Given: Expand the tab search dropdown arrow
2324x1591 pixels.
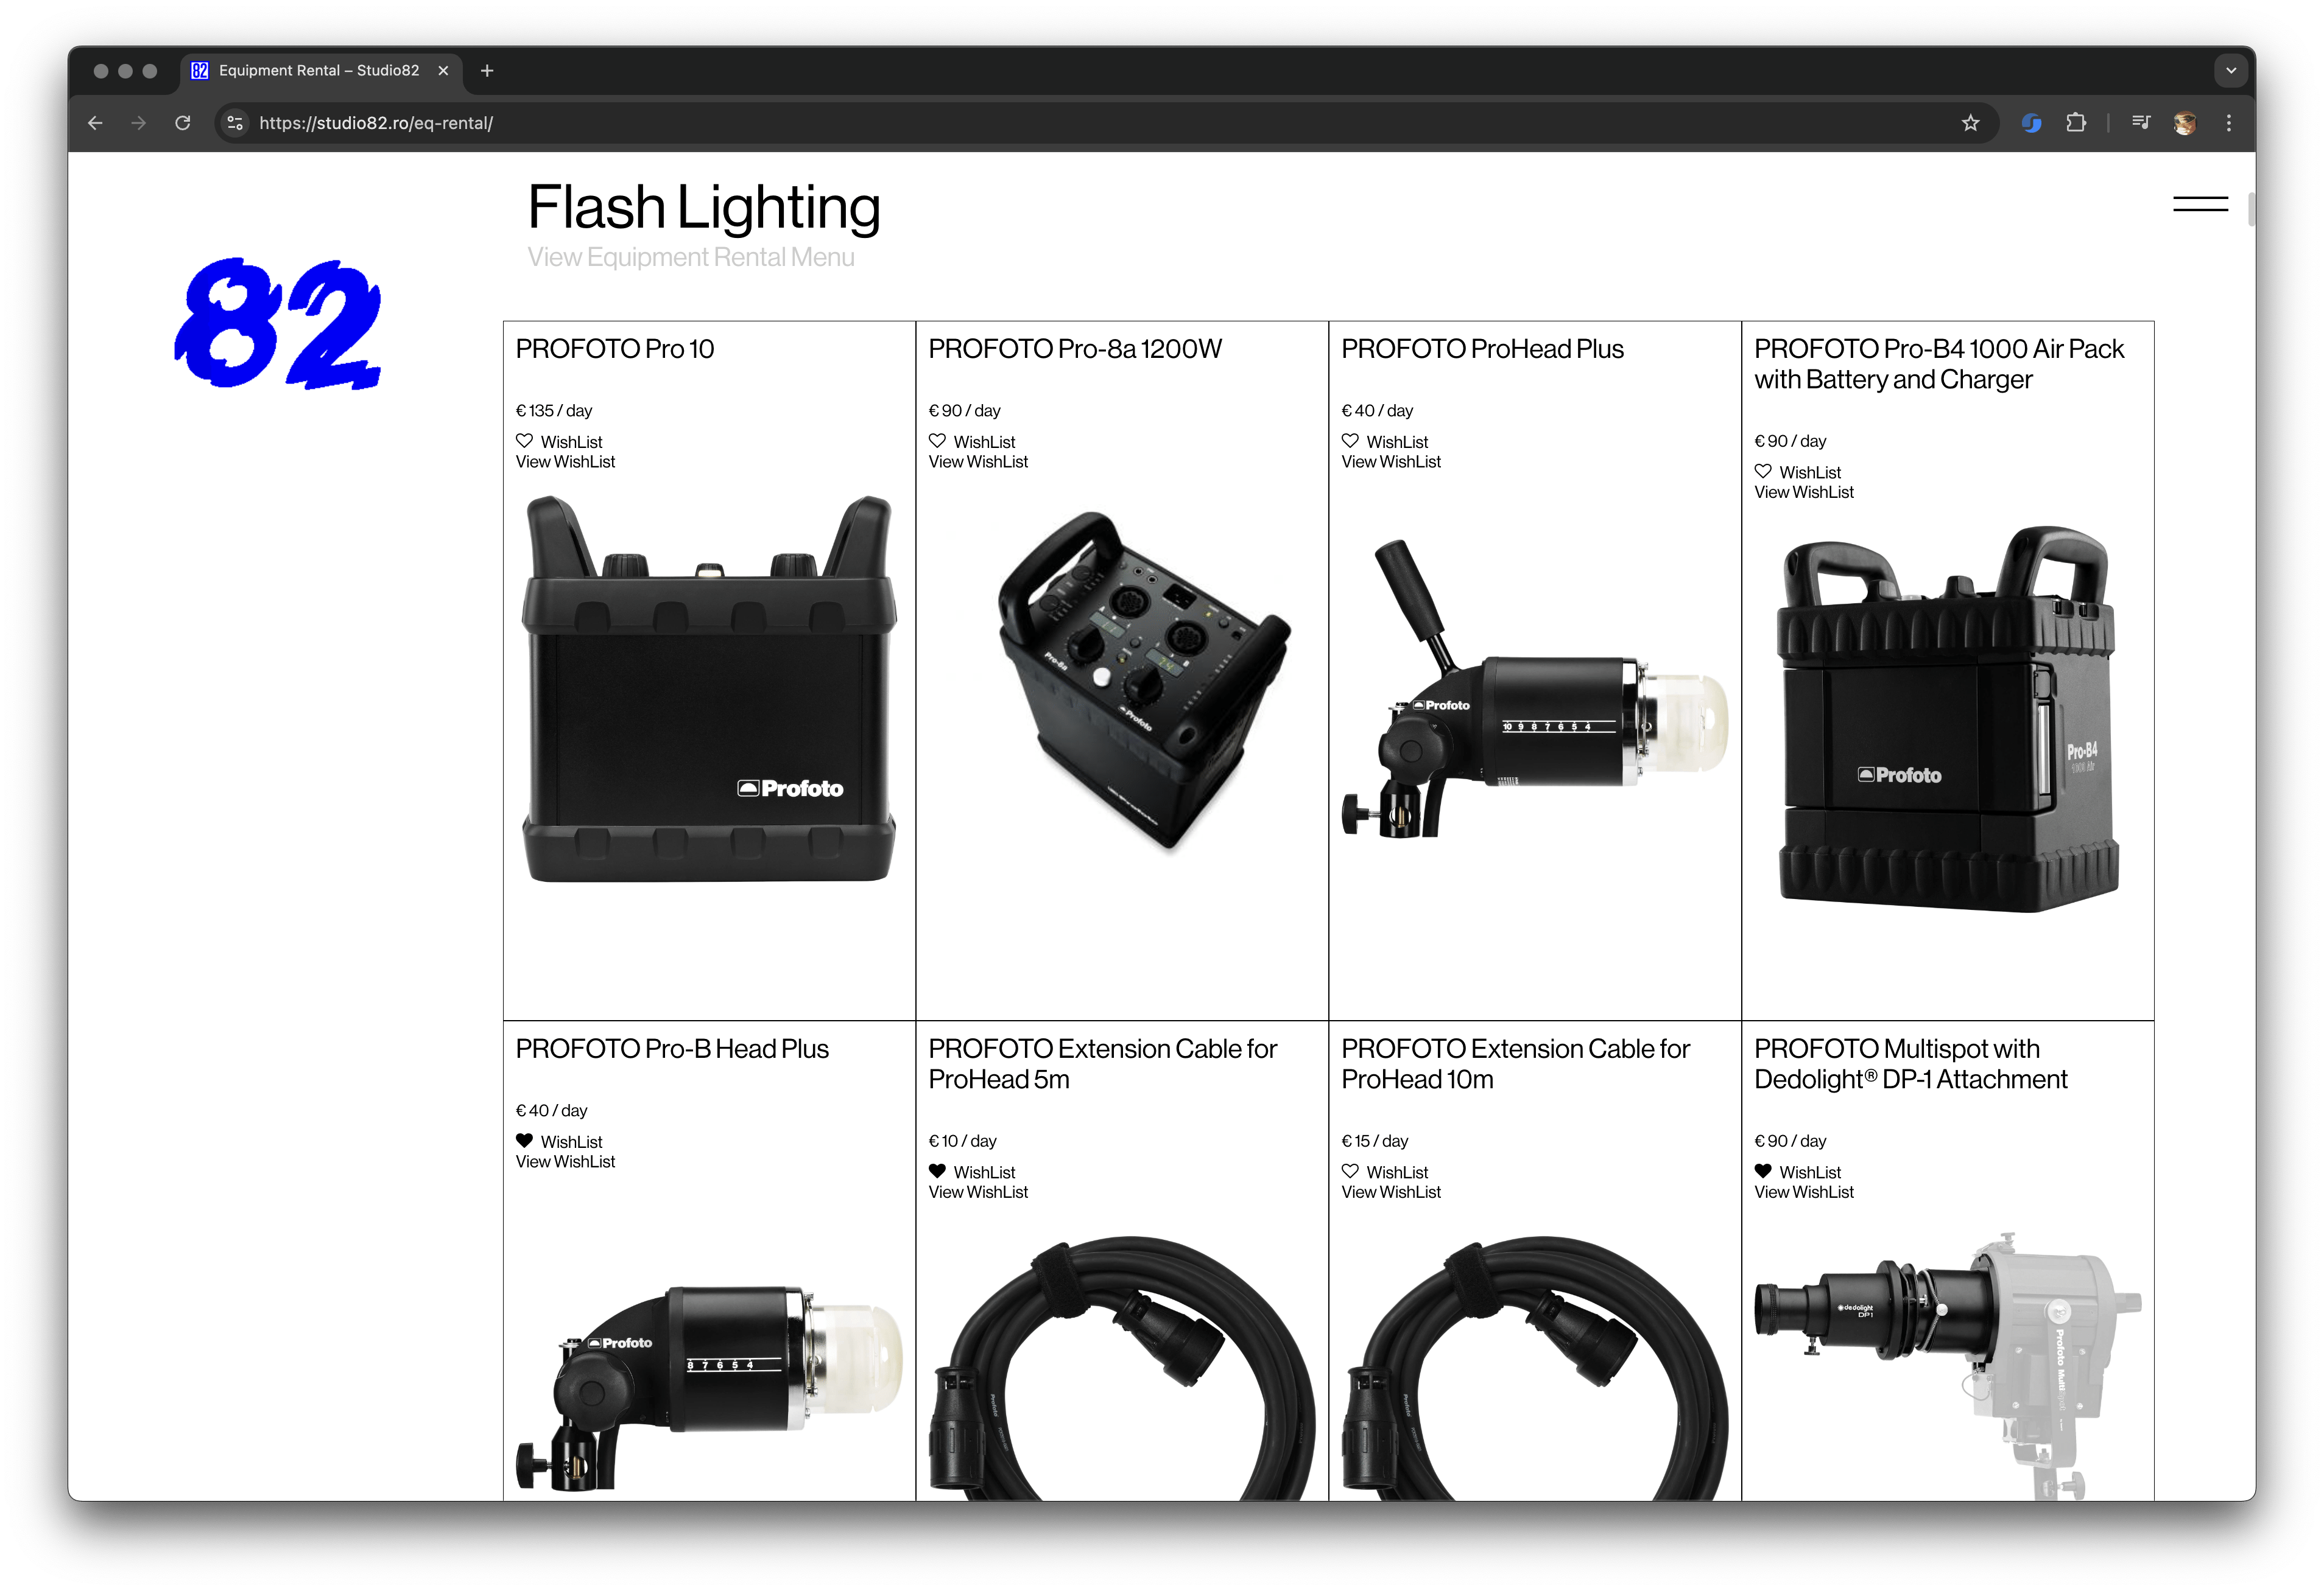Looking at the screenshot, I should (2230, 70).
